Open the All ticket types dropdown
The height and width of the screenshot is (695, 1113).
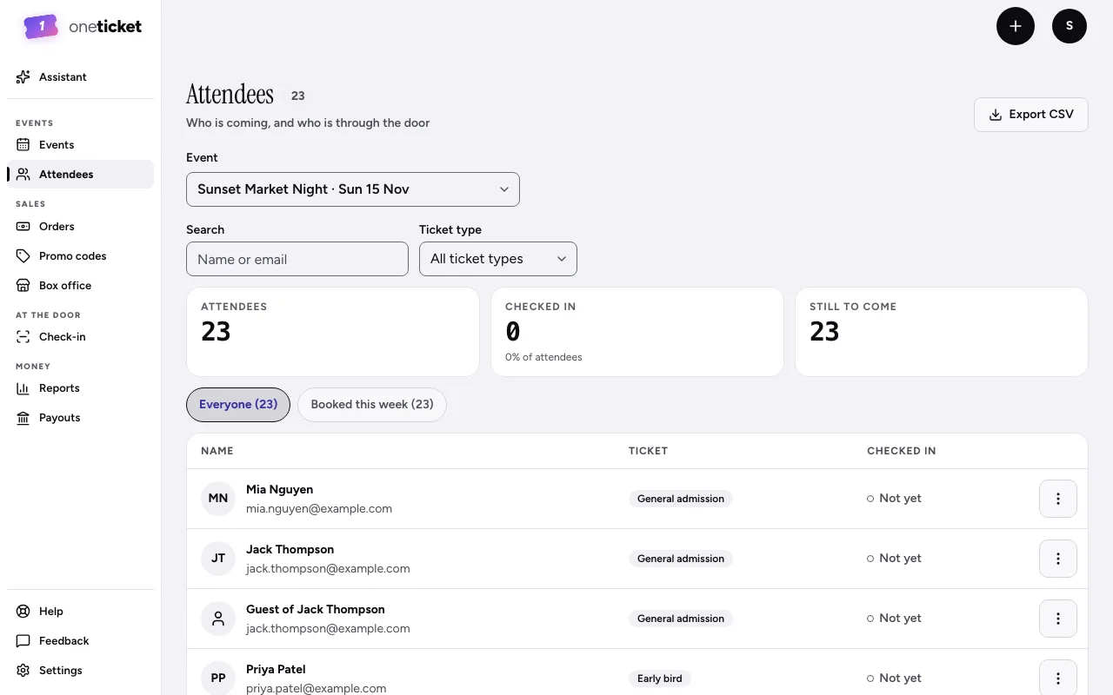(498, 259)
